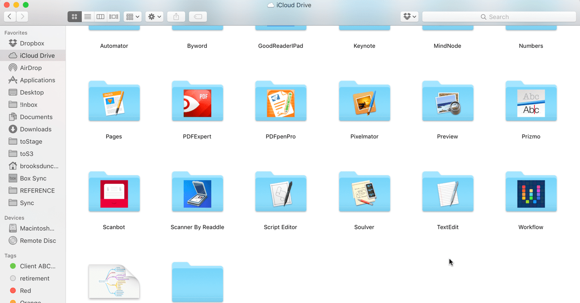Click into the Search field
This screenshot has height=303, width=580.
coord(499,16)
